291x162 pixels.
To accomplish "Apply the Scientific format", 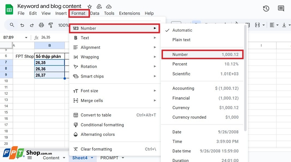I will pos(202,74).
